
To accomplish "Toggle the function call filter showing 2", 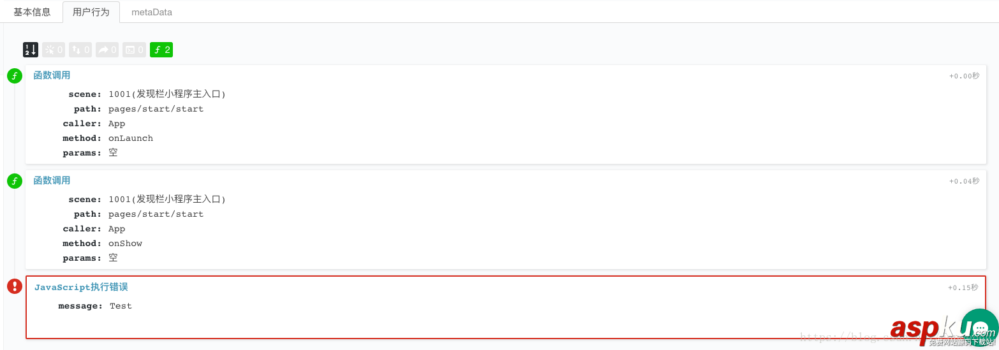I will [161, 50].
